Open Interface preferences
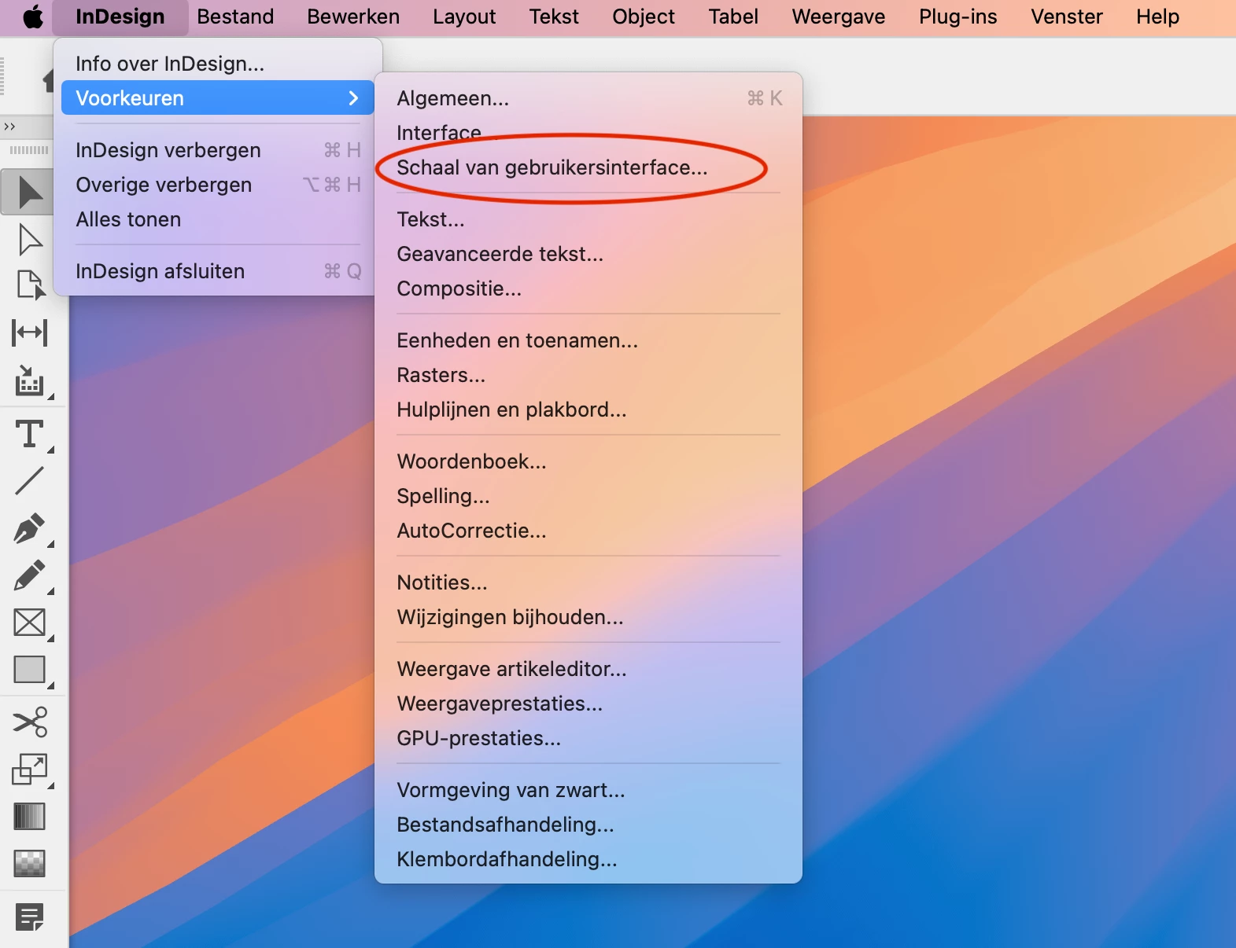 [x=588, y=133]
